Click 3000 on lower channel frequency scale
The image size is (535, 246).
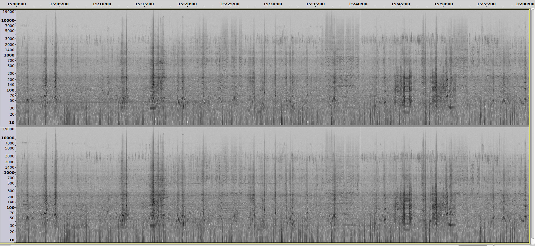point(10,156)
